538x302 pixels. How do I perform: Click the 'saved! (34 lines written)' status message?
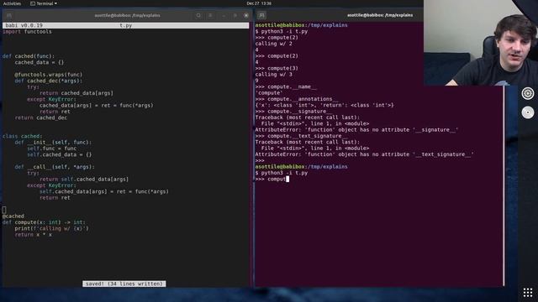(x=124, y=284)
